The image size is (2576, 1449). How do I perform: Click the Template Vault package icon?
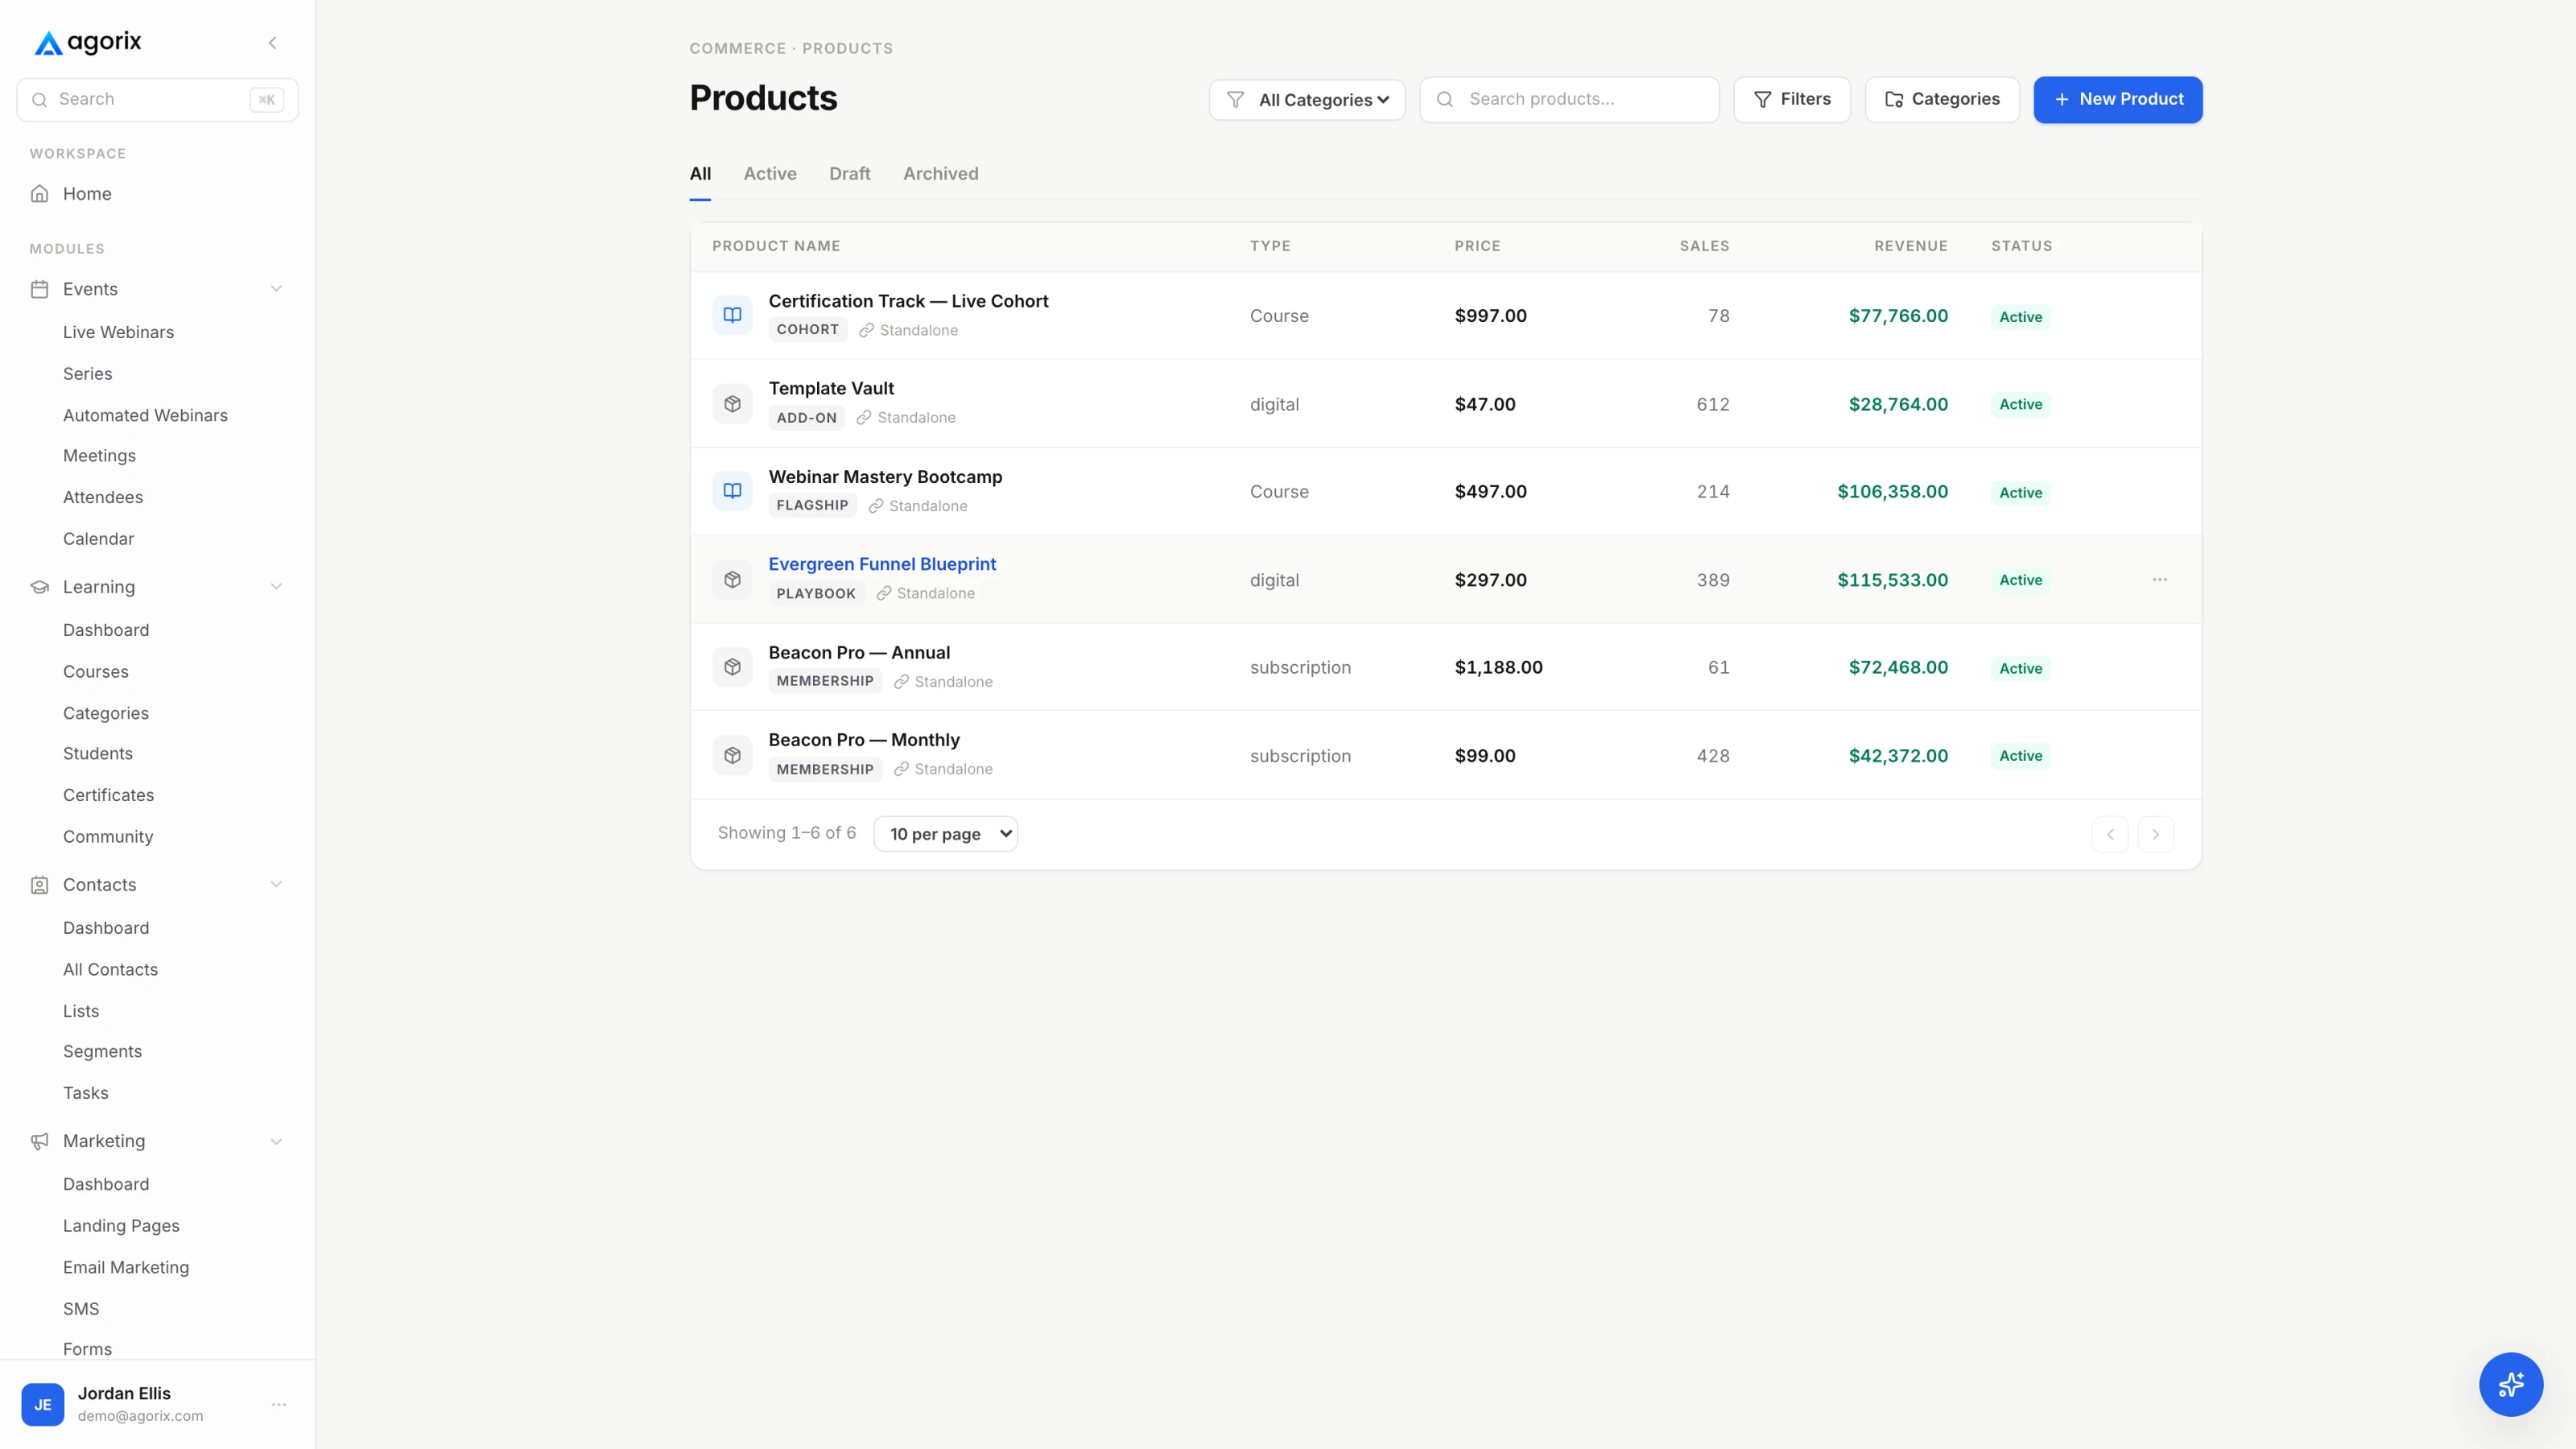point(732,404)
